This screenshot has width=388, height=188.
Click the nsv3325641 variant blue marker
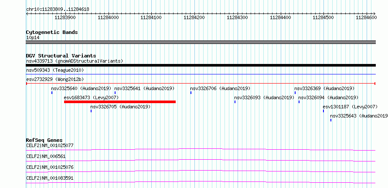click(x=115, y=93)
